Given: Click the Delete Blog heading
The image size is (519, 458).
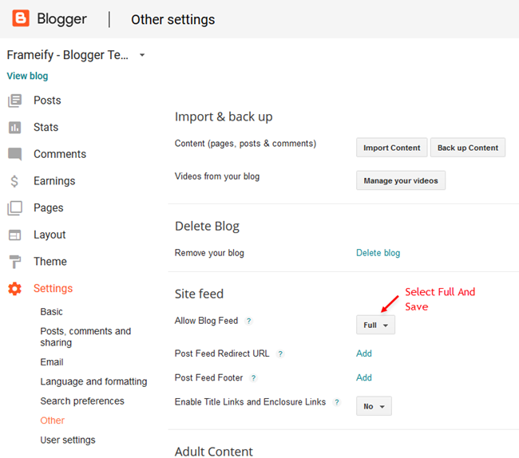Looking at the screenshot, I should click(208, 227).
